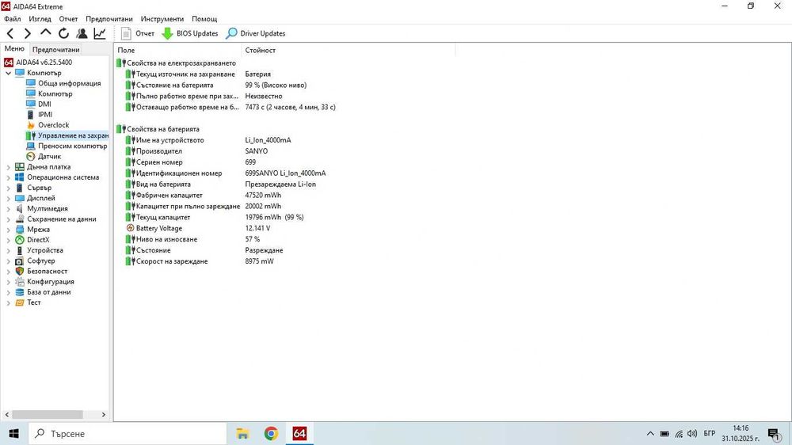Select DMI in the tree
This screenshot has height=445, width=792.
[x=44, y=104]
